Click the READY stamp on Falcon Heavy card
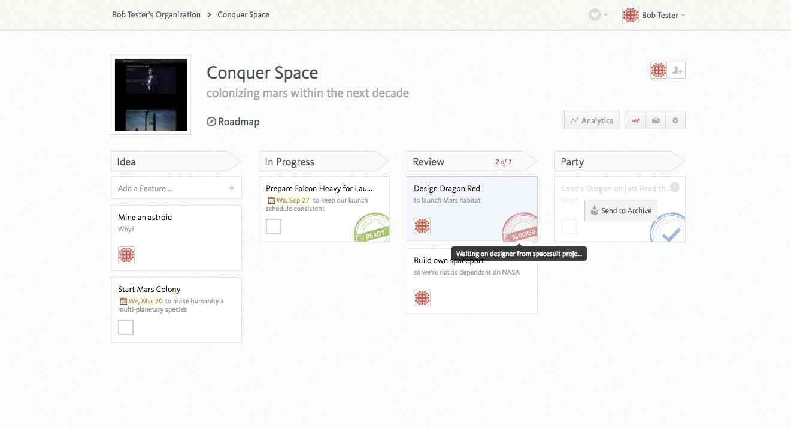 pos(371,228)
